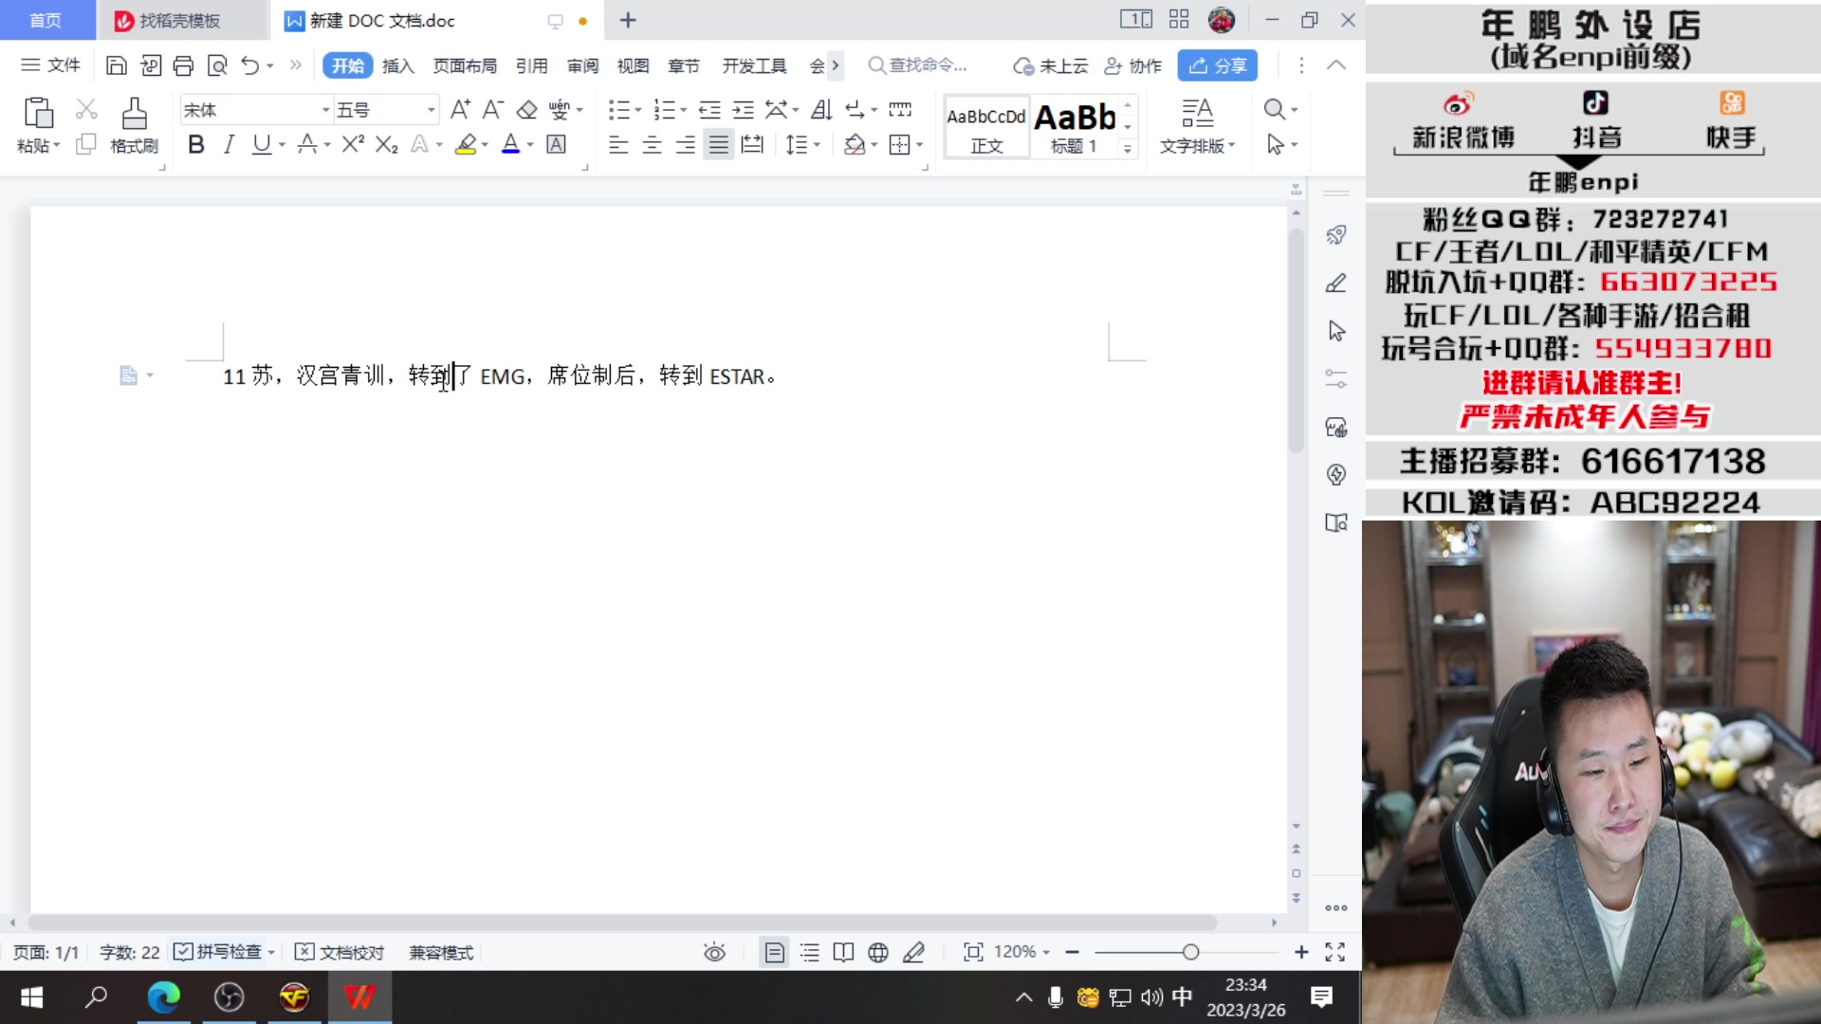This screenshot has height=1024, width=1821.
Task: Open the zoom percentage dropdown
Action: pyautogui.click(x=1046, y=952)
